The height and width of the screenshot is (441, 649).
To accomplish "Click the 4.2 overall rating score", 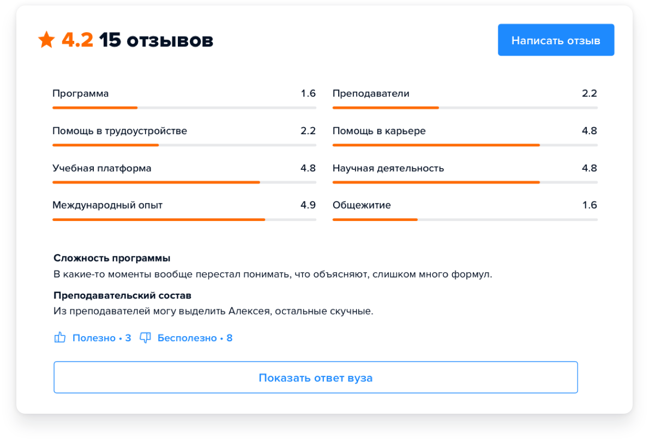I will coord(77,40).
